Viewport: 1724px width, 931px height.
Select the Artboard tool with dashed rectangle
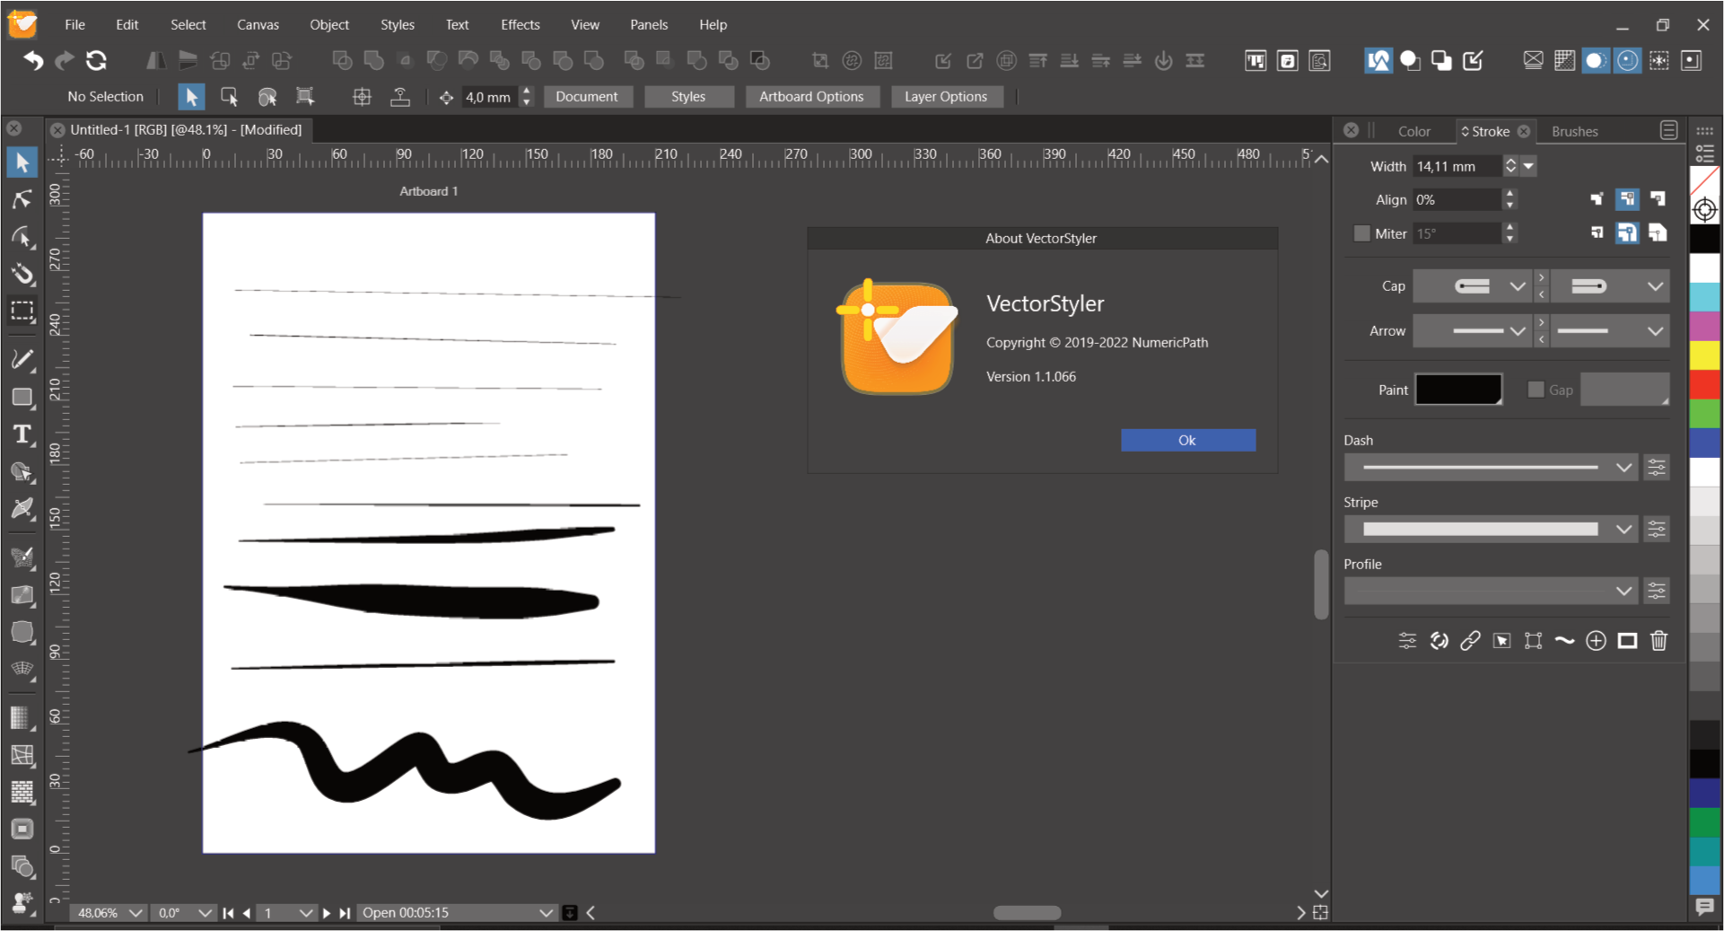click(22, 311)
